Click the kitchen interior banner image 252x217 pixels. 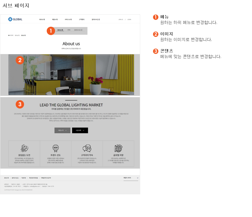click(71, 74)
